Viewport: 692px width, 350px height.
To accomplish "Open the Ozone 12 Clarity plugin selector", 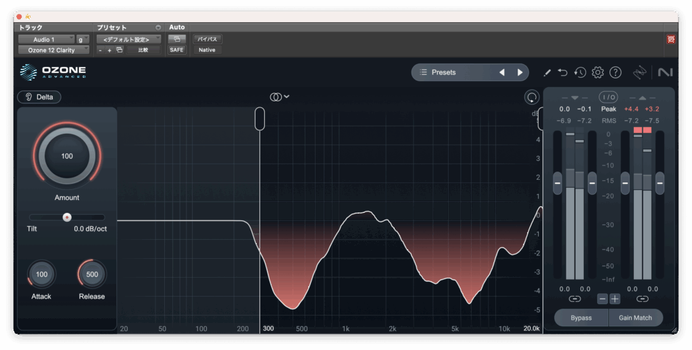I will [53, 50].
